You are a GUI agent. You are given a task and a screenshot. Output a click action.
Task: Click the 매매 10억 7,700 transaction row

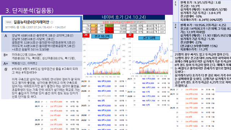[148, 101]
